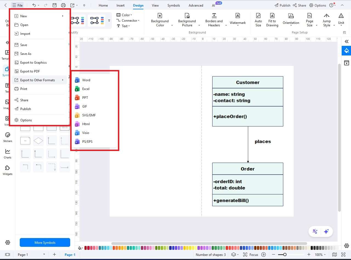
Task: Open the fill style icon in right panel
Action: [347, 51]
